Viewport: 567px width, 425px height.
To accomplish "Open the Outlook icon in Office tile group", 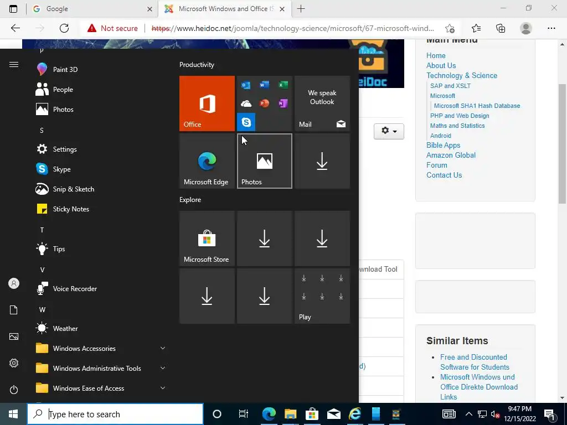I will point(246,85).
